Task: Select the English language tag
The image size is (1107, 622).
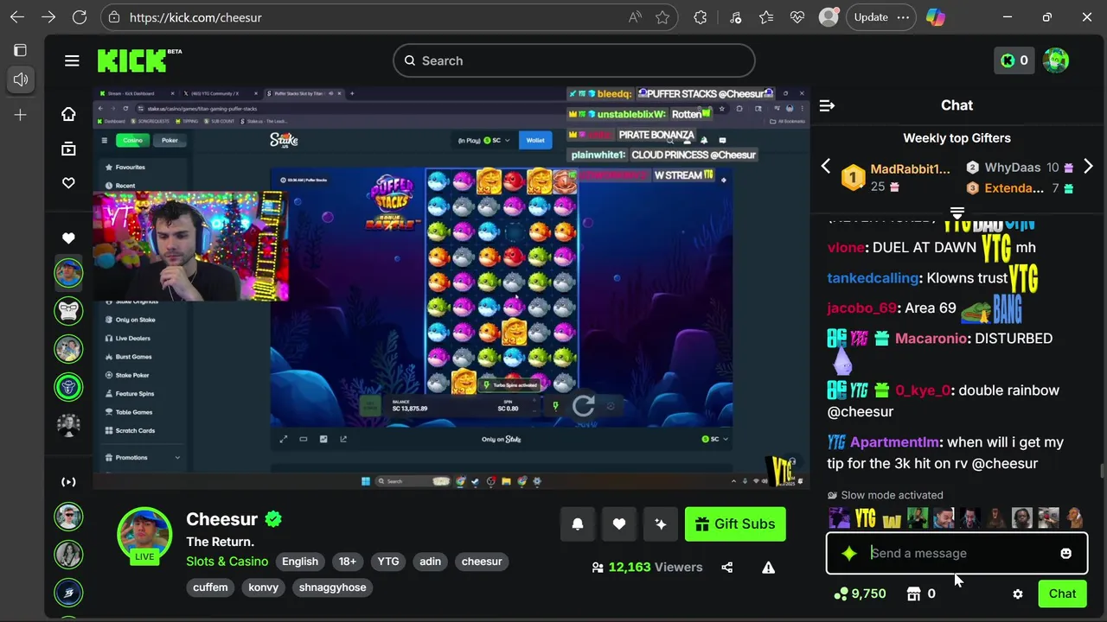Action: coord(300,562)
